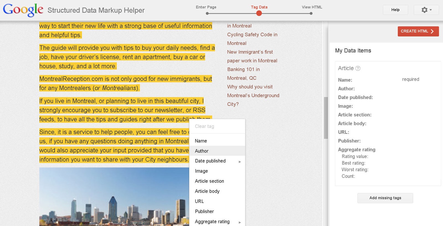Click the Publisher label in data items
The width and height of the screenshot is (443, 226).
click(349, 141)
